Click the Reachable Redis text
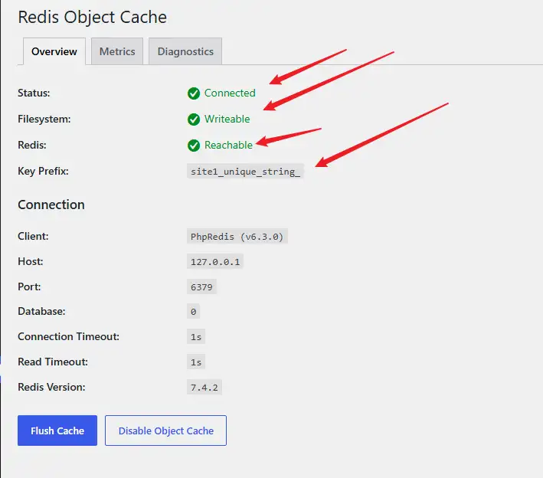This screenshot has height=478, width=543. [228, 145]
